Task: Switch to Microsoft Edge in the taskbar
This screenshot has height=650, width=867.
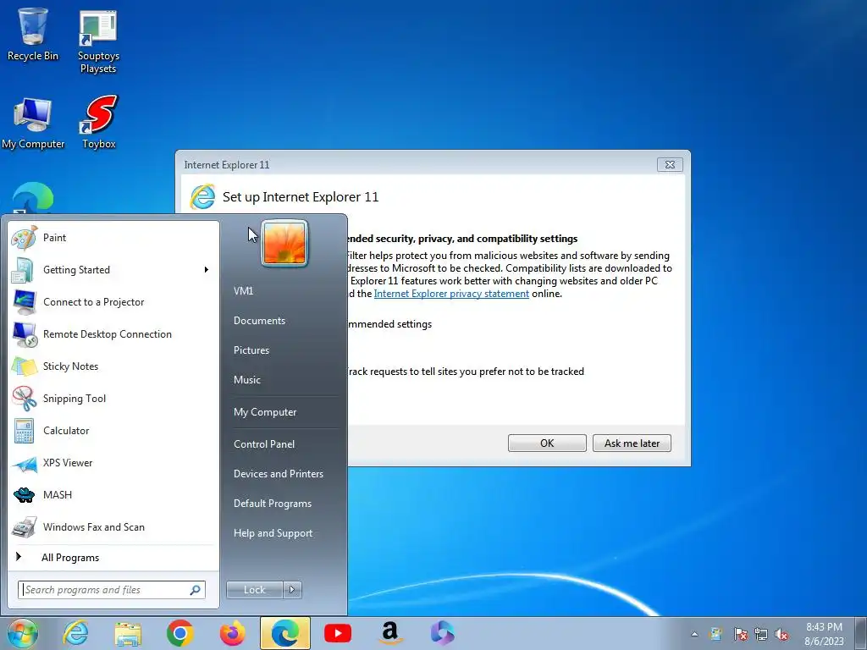Action: pyautogui.click(x=284, y=633)
